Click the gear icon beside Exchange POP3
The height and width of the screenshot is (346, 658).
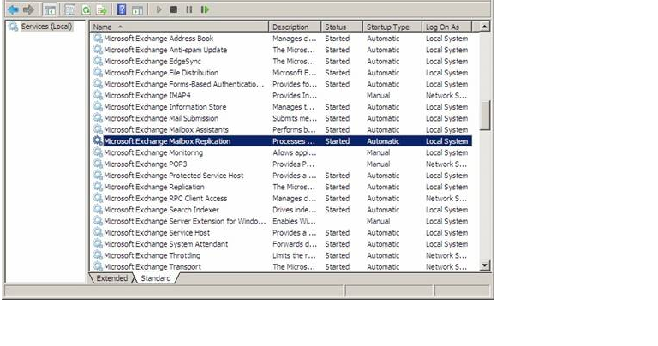(x=98, y=164)
